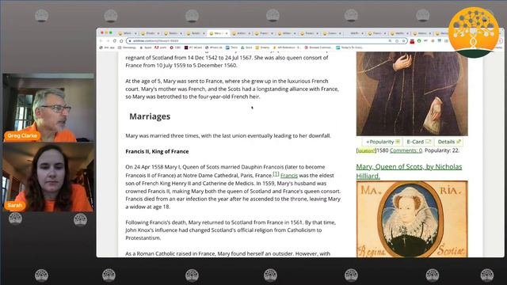
Task: Select Sarah's video tile
Action: (49, 177)
